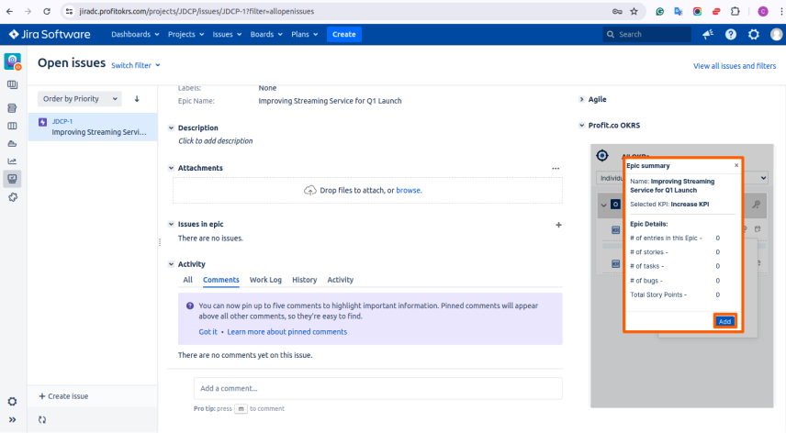
Task: Collapse the Description section
Action: (x=171, y=128)
